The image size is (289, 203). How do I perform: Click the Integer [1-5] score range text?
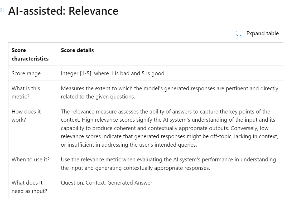112,73
